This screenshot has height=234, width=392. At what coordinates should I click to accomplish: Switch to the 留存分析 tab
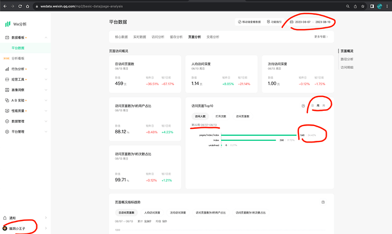click(x=176, y=37)
